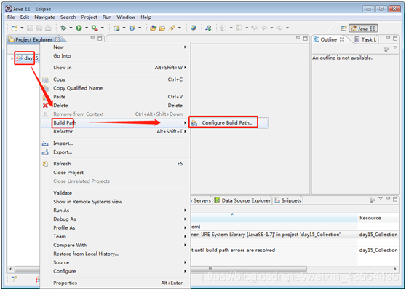This screenshot has width=406, height=290.
Task: Click the Debug bug icon
Action: click(63, 28)
